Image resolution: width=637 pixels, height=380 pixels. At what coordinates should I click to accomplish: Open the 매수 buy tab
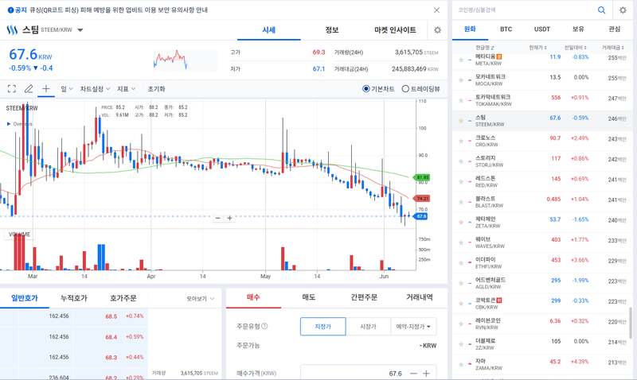[x=253, y=297]
